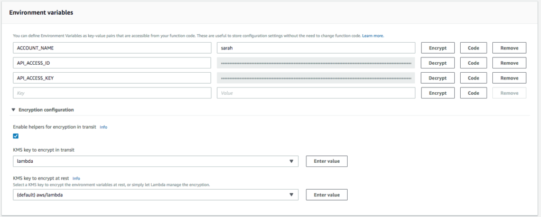Click Decrypt button for API_ACCESS_KEY
Viewport: 541px width, 217px height.
coord(437,78)
